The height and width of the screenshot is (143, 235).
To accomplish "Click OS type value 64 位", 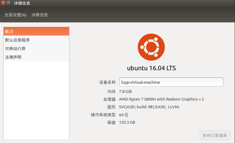I will coord(124,115).
